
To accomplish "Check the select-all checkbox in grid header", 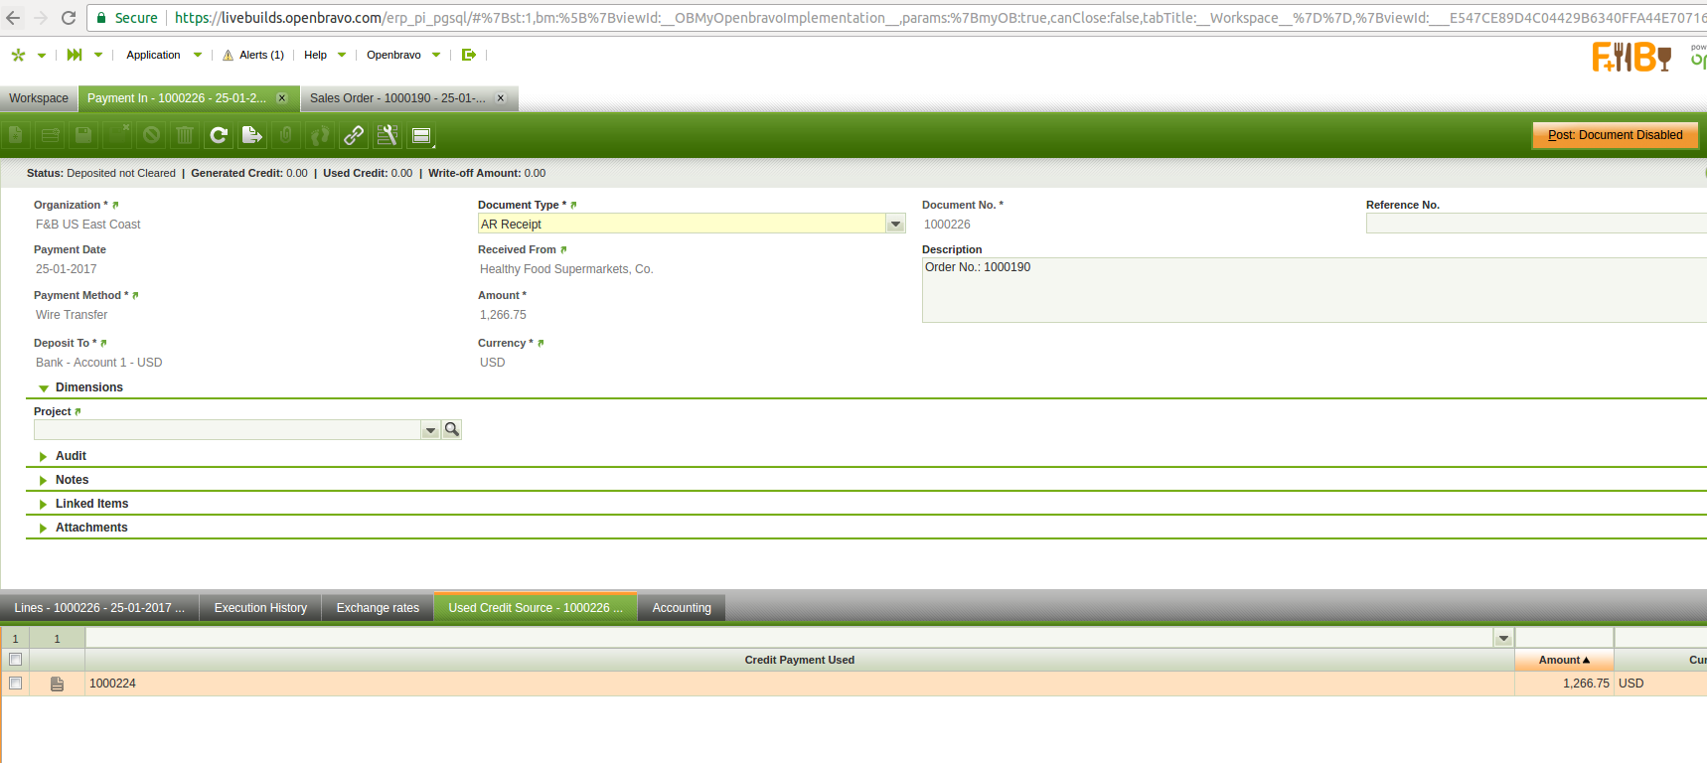I will (x=16, y=660).
